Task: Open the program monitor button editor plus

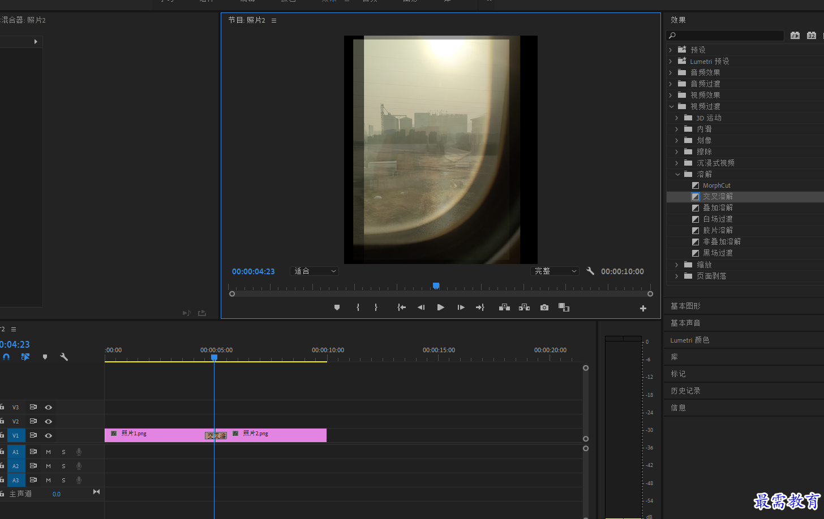Action: 643,308
